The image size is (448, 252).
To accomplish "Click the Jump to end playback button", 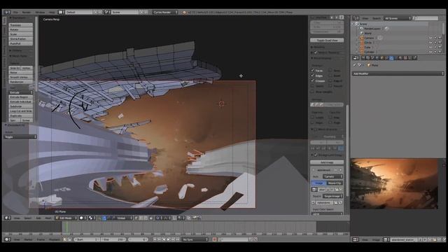I will (177, 239).
